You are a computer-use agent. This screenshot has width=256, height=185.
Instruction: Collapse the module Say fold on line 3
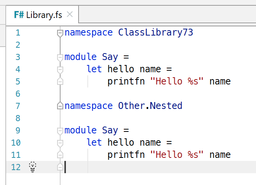point(60,58)
